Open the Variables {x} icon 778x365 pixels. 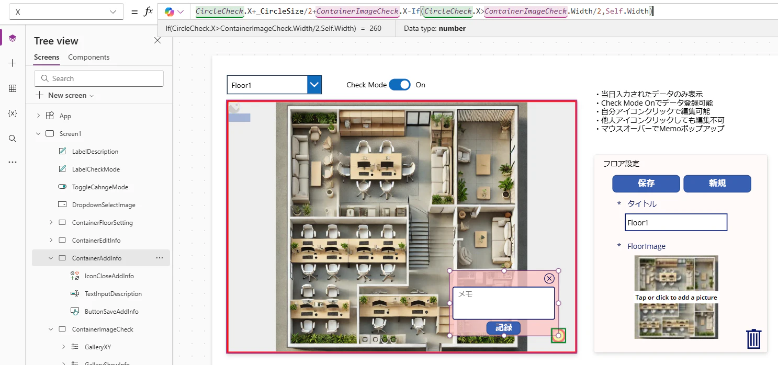(13, 113)
